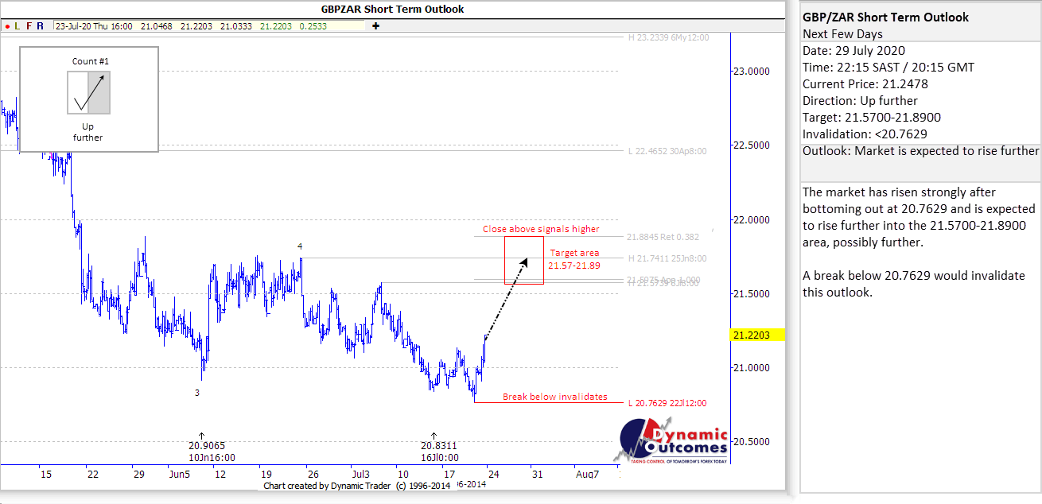The image size is (1042, 504).
Task: Click the R button in chart toolbar
Action: [x=40, y=25]
